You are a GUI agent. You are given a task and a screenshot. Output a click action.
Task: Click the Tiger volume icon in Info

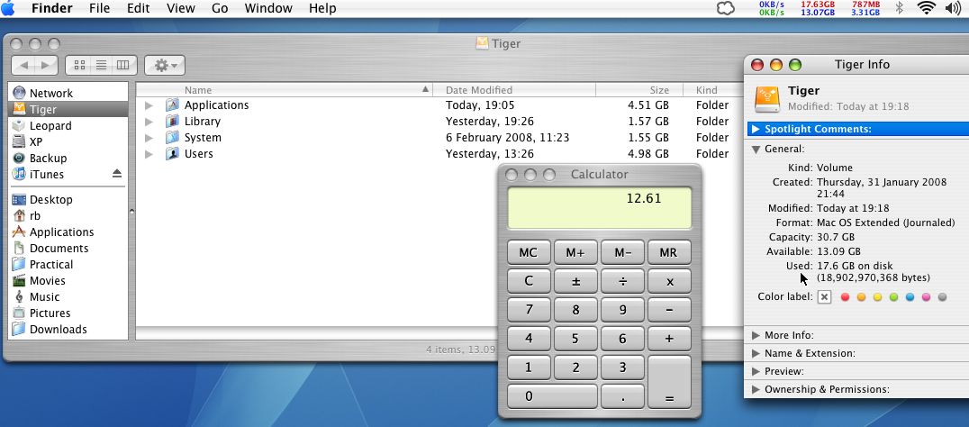point(767,99)
